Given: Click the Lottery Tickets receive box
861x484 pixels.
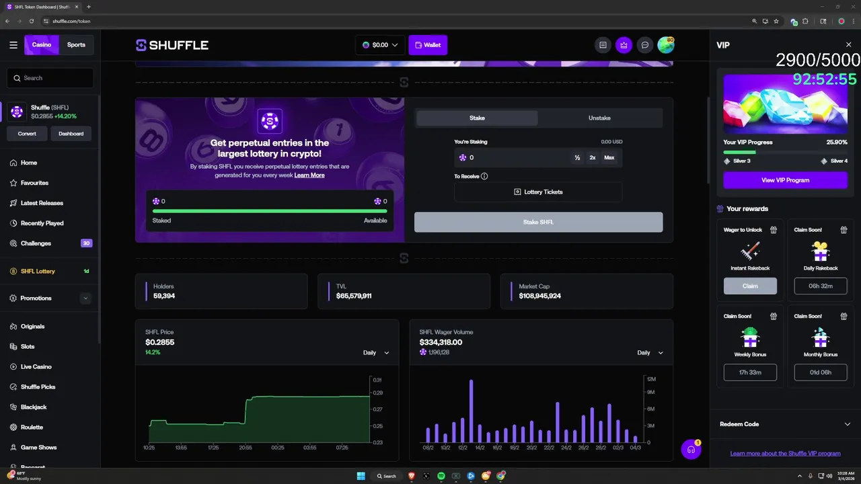Looking at the screenshot, I should (x=538, y=192).
